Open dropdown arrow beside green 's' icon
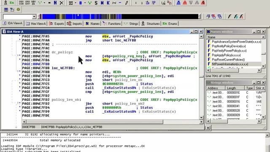 pyautogui.click(x=44, y=3)
